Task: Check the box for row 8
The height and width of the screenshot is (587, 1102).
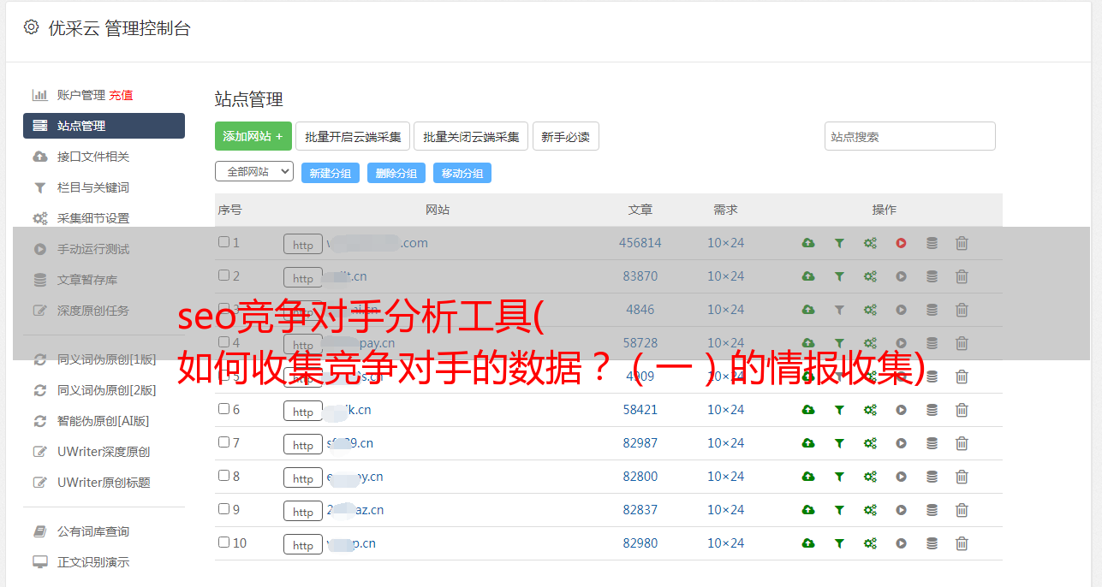Action: coord(223,476)
